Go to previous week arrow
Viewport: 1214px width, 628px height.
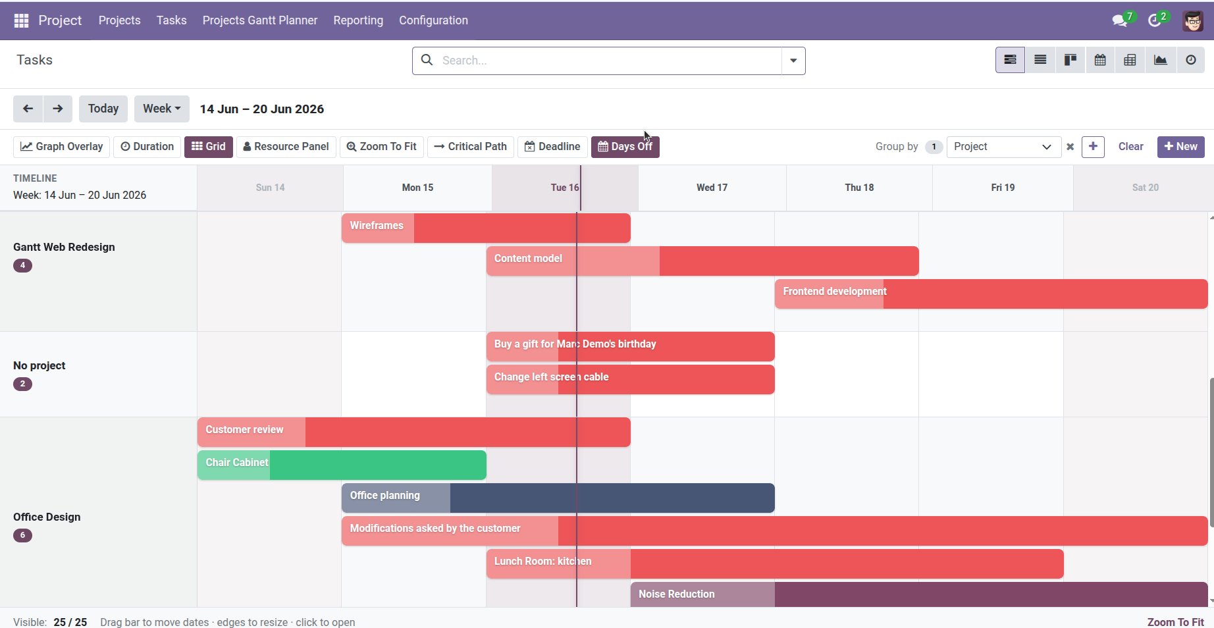coord(28,109)
